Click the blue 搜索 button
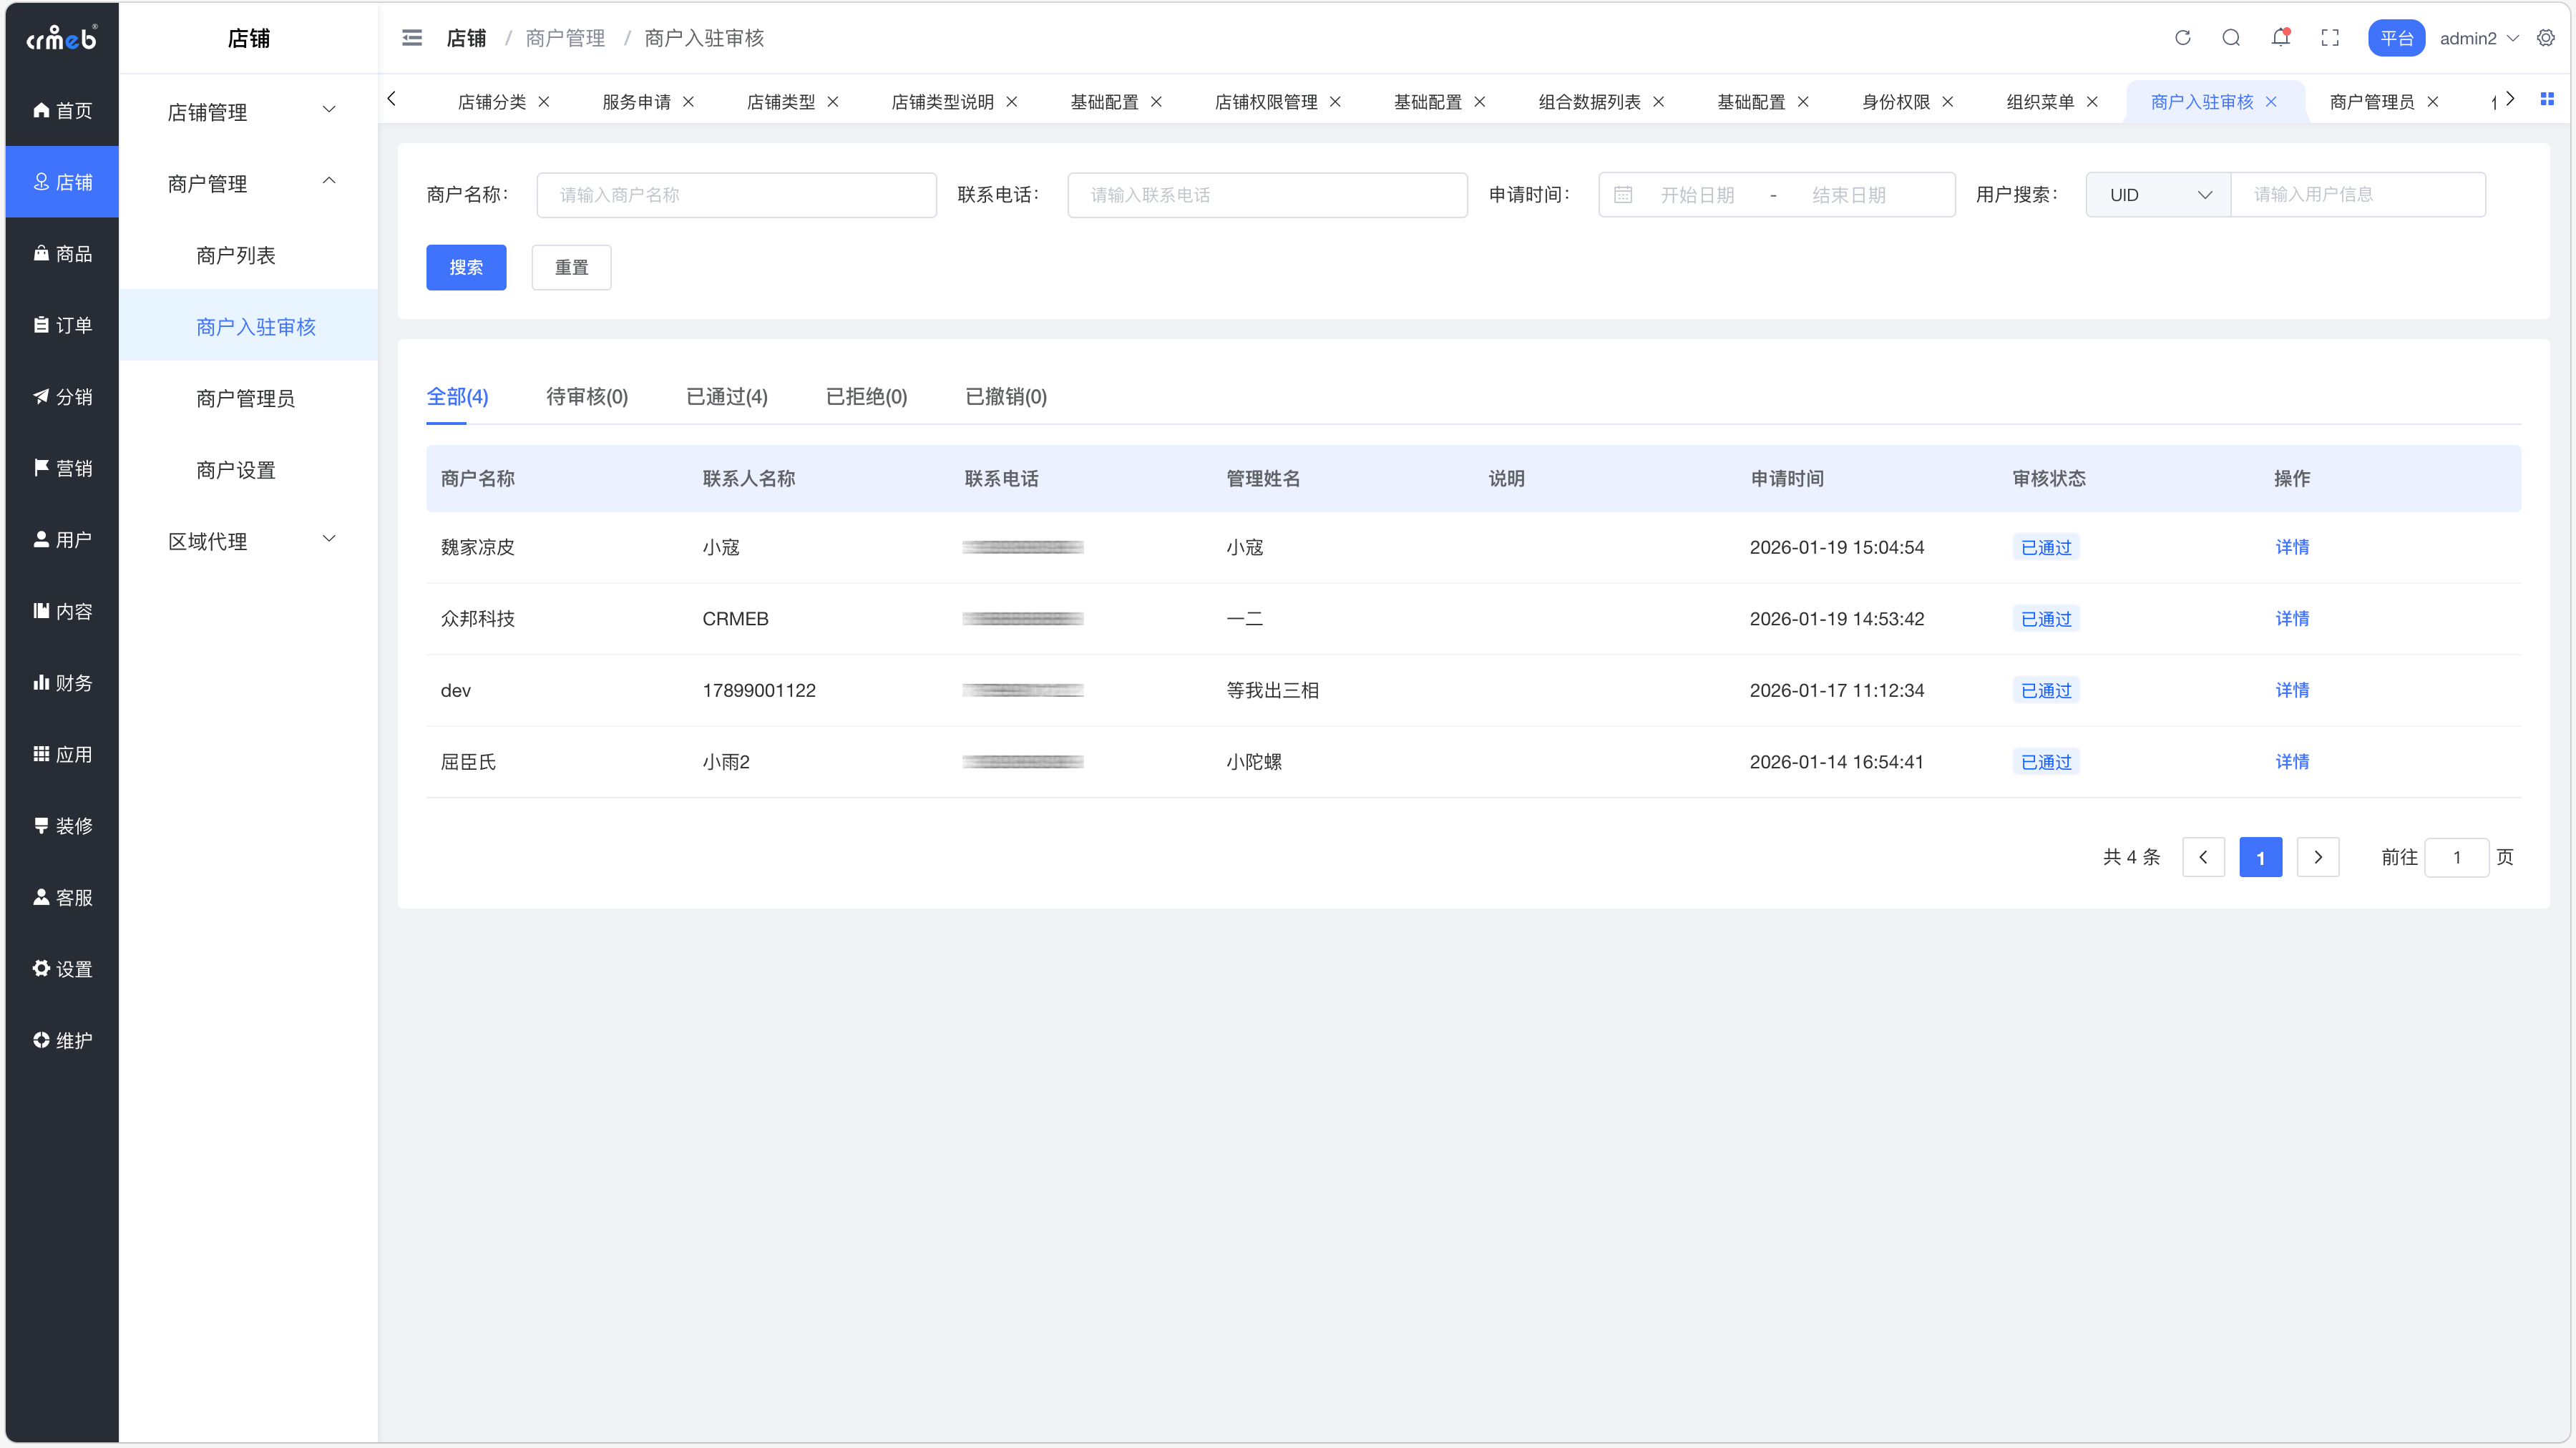 point(466,267)
